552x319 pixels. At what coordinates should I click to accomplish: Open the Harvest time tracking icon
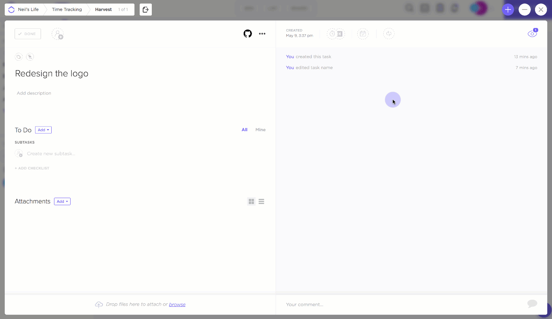(x=339, y=34)
